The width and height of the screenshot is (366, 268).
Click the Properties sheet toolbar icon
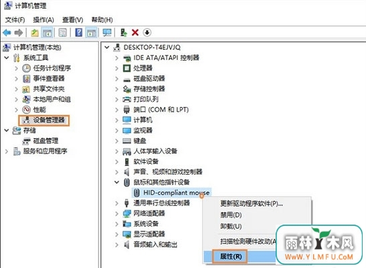coord(62,33)
